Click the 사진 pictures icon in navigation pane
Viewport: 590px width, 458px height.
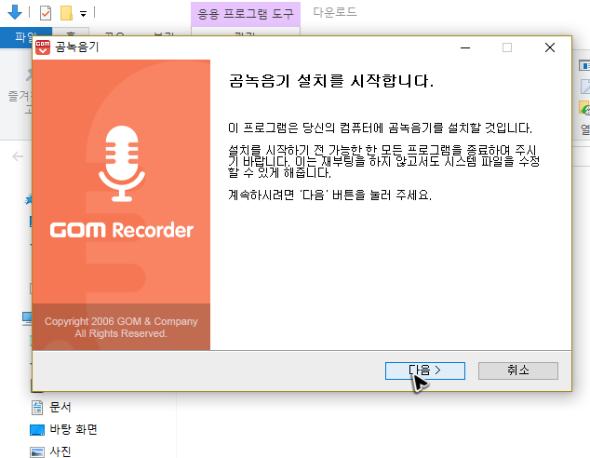pos(37,452)
